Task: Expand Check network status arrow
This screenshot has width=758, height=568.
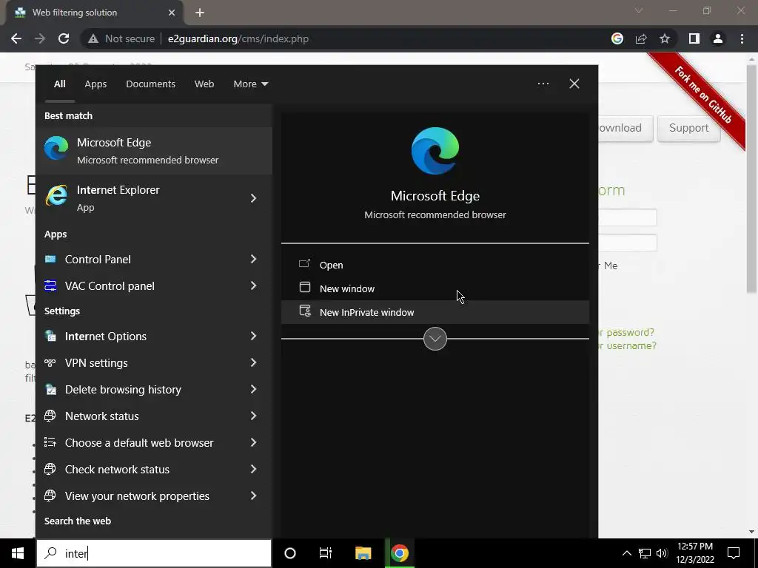Action: click(253, 469)
